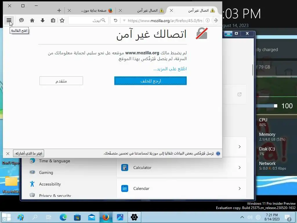297x223 pixels.
Task: Close the active insecure connection tab
Action: (x=171, y=11)
